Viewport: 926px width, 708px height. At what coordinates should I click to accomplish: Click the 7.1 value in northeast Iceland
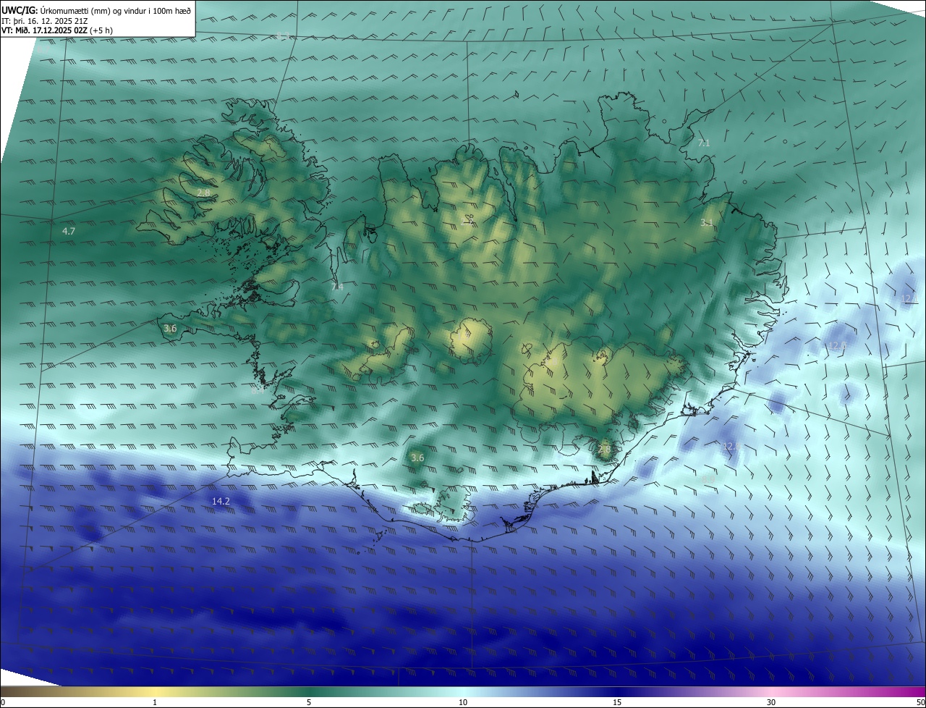704,143
